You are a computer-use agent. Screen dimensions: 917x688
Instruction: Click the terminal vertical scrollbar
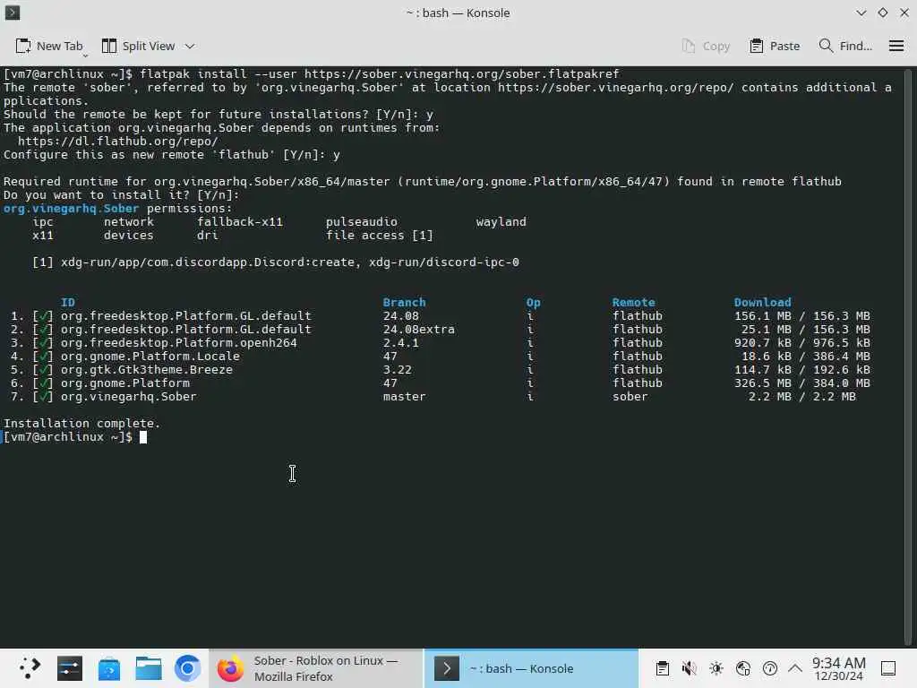click(908, 357)
